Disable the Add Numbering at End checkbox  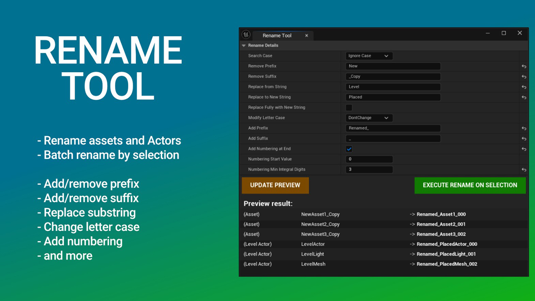pos(349,149)
